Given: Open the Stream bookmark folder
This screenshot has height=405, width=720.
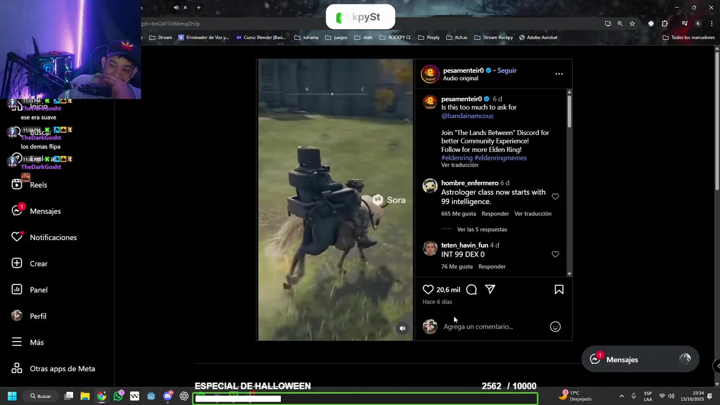Looking at the screenshot, I should pyautogui.click(x=160, y=38).
